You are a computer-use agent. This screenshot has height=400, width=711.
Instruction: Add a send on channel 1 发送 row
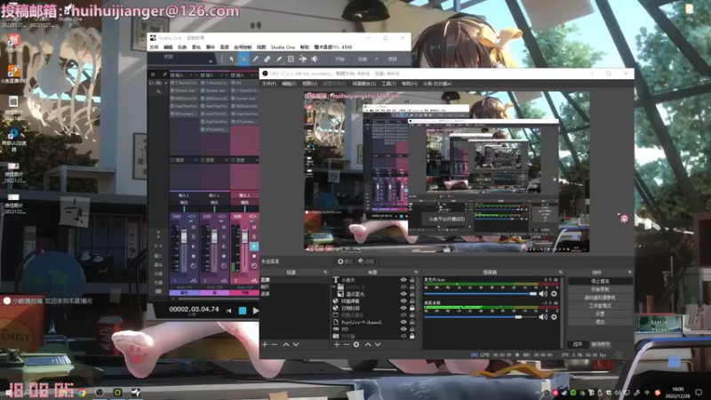pyautogui.click(x=196, y=160)
